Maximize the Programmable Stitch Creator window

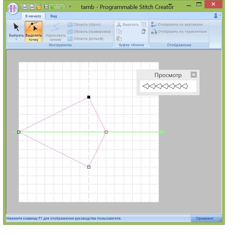click(199, 4)
